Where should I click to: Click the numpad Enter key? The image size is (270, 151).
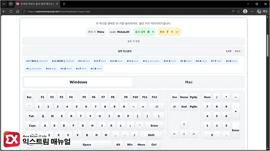tap(235, 130)
